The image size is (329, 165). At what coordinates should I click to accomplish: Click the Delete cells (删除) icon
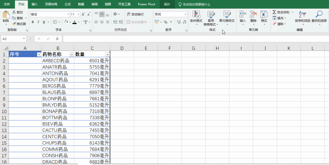253,14
